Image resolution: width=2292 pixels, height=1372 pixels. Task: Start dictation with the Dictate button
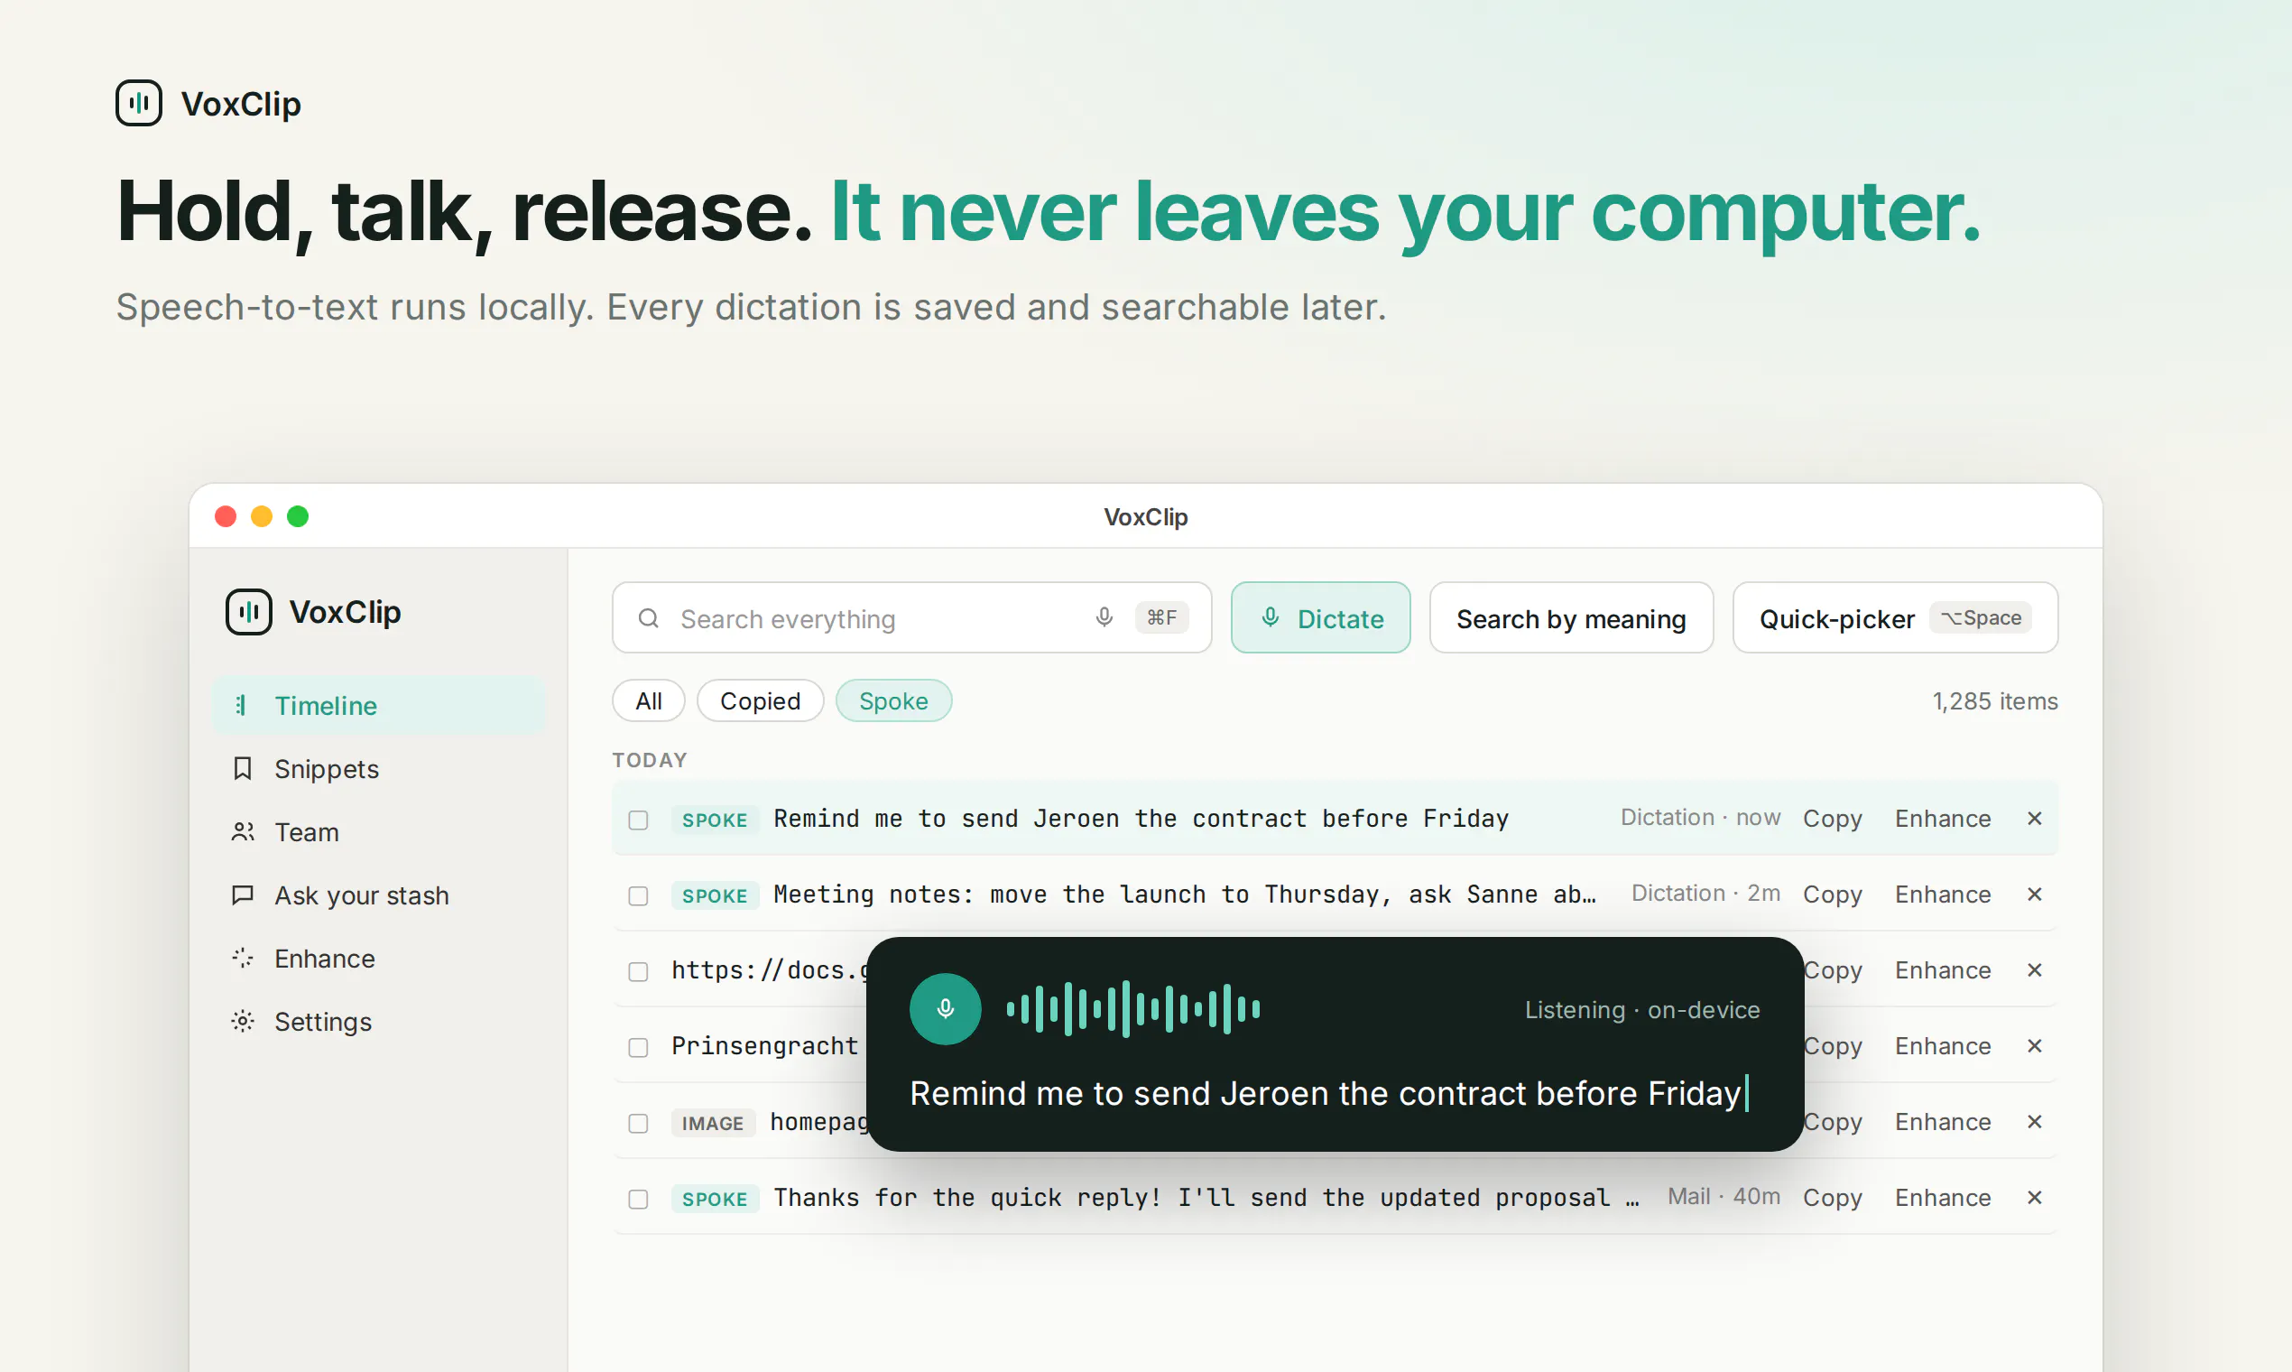[x=1321, y=617]
